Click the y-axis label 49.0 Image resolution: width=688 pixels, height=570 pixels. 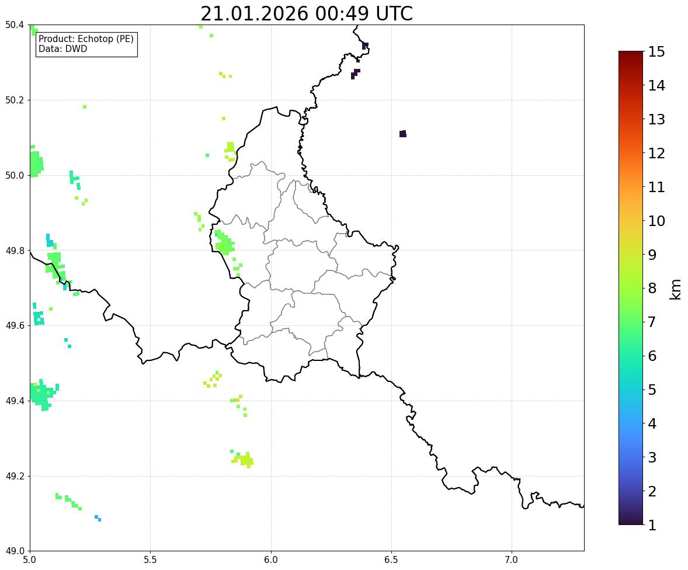15,551
